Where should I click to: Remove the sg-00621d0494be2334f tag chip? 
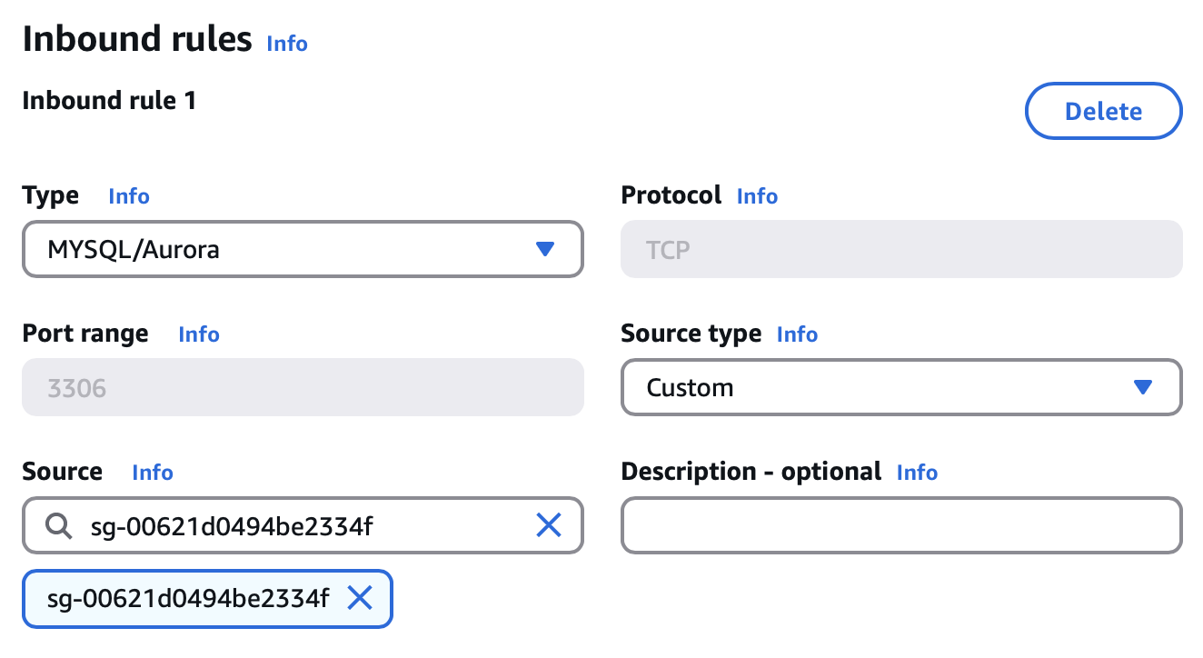(x=361, y=597)
